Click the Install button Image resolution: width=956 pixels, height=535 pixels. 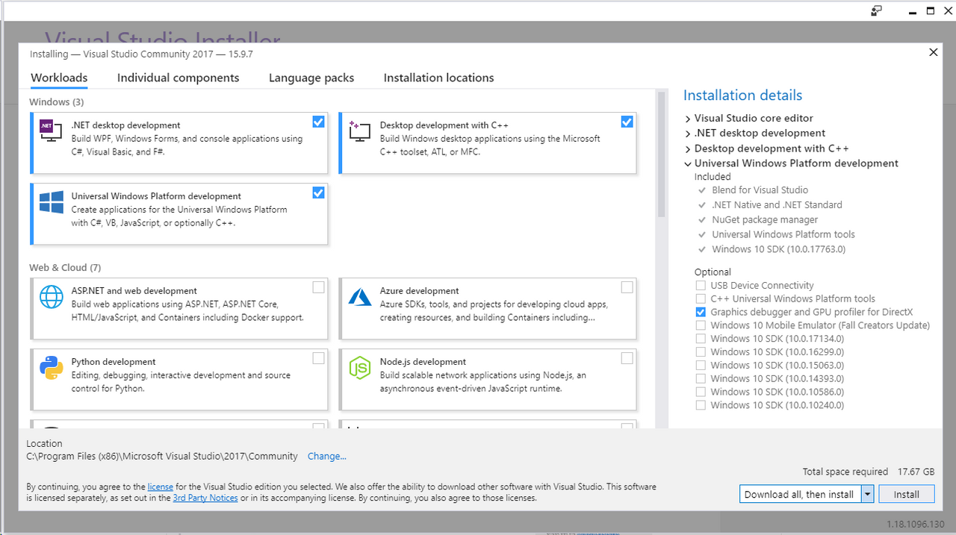tap(907, 494)
